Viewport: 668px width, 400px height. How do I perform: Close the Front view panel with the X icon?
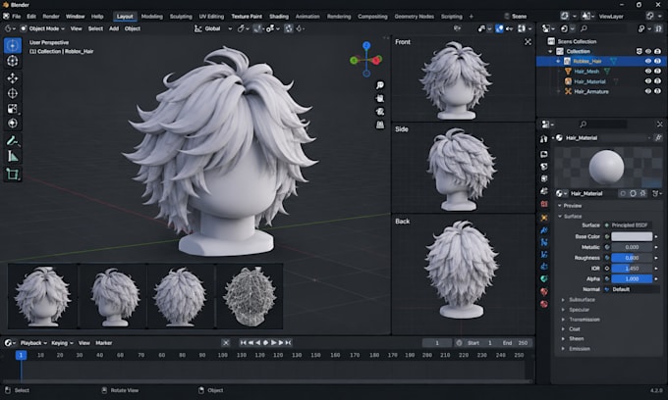click(528, 41)
